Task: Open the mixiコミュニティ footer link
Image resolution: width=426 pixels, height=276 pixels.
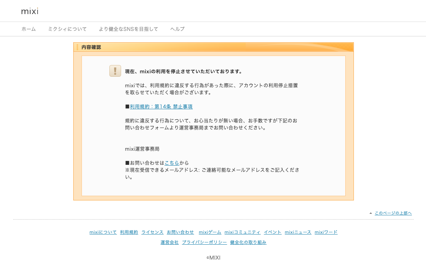Action: click(242, 232)
